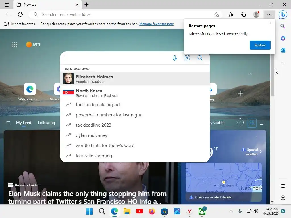291x218 pixels.
Task: Open the Elon Musk news article
Action: tap(87, 198)
